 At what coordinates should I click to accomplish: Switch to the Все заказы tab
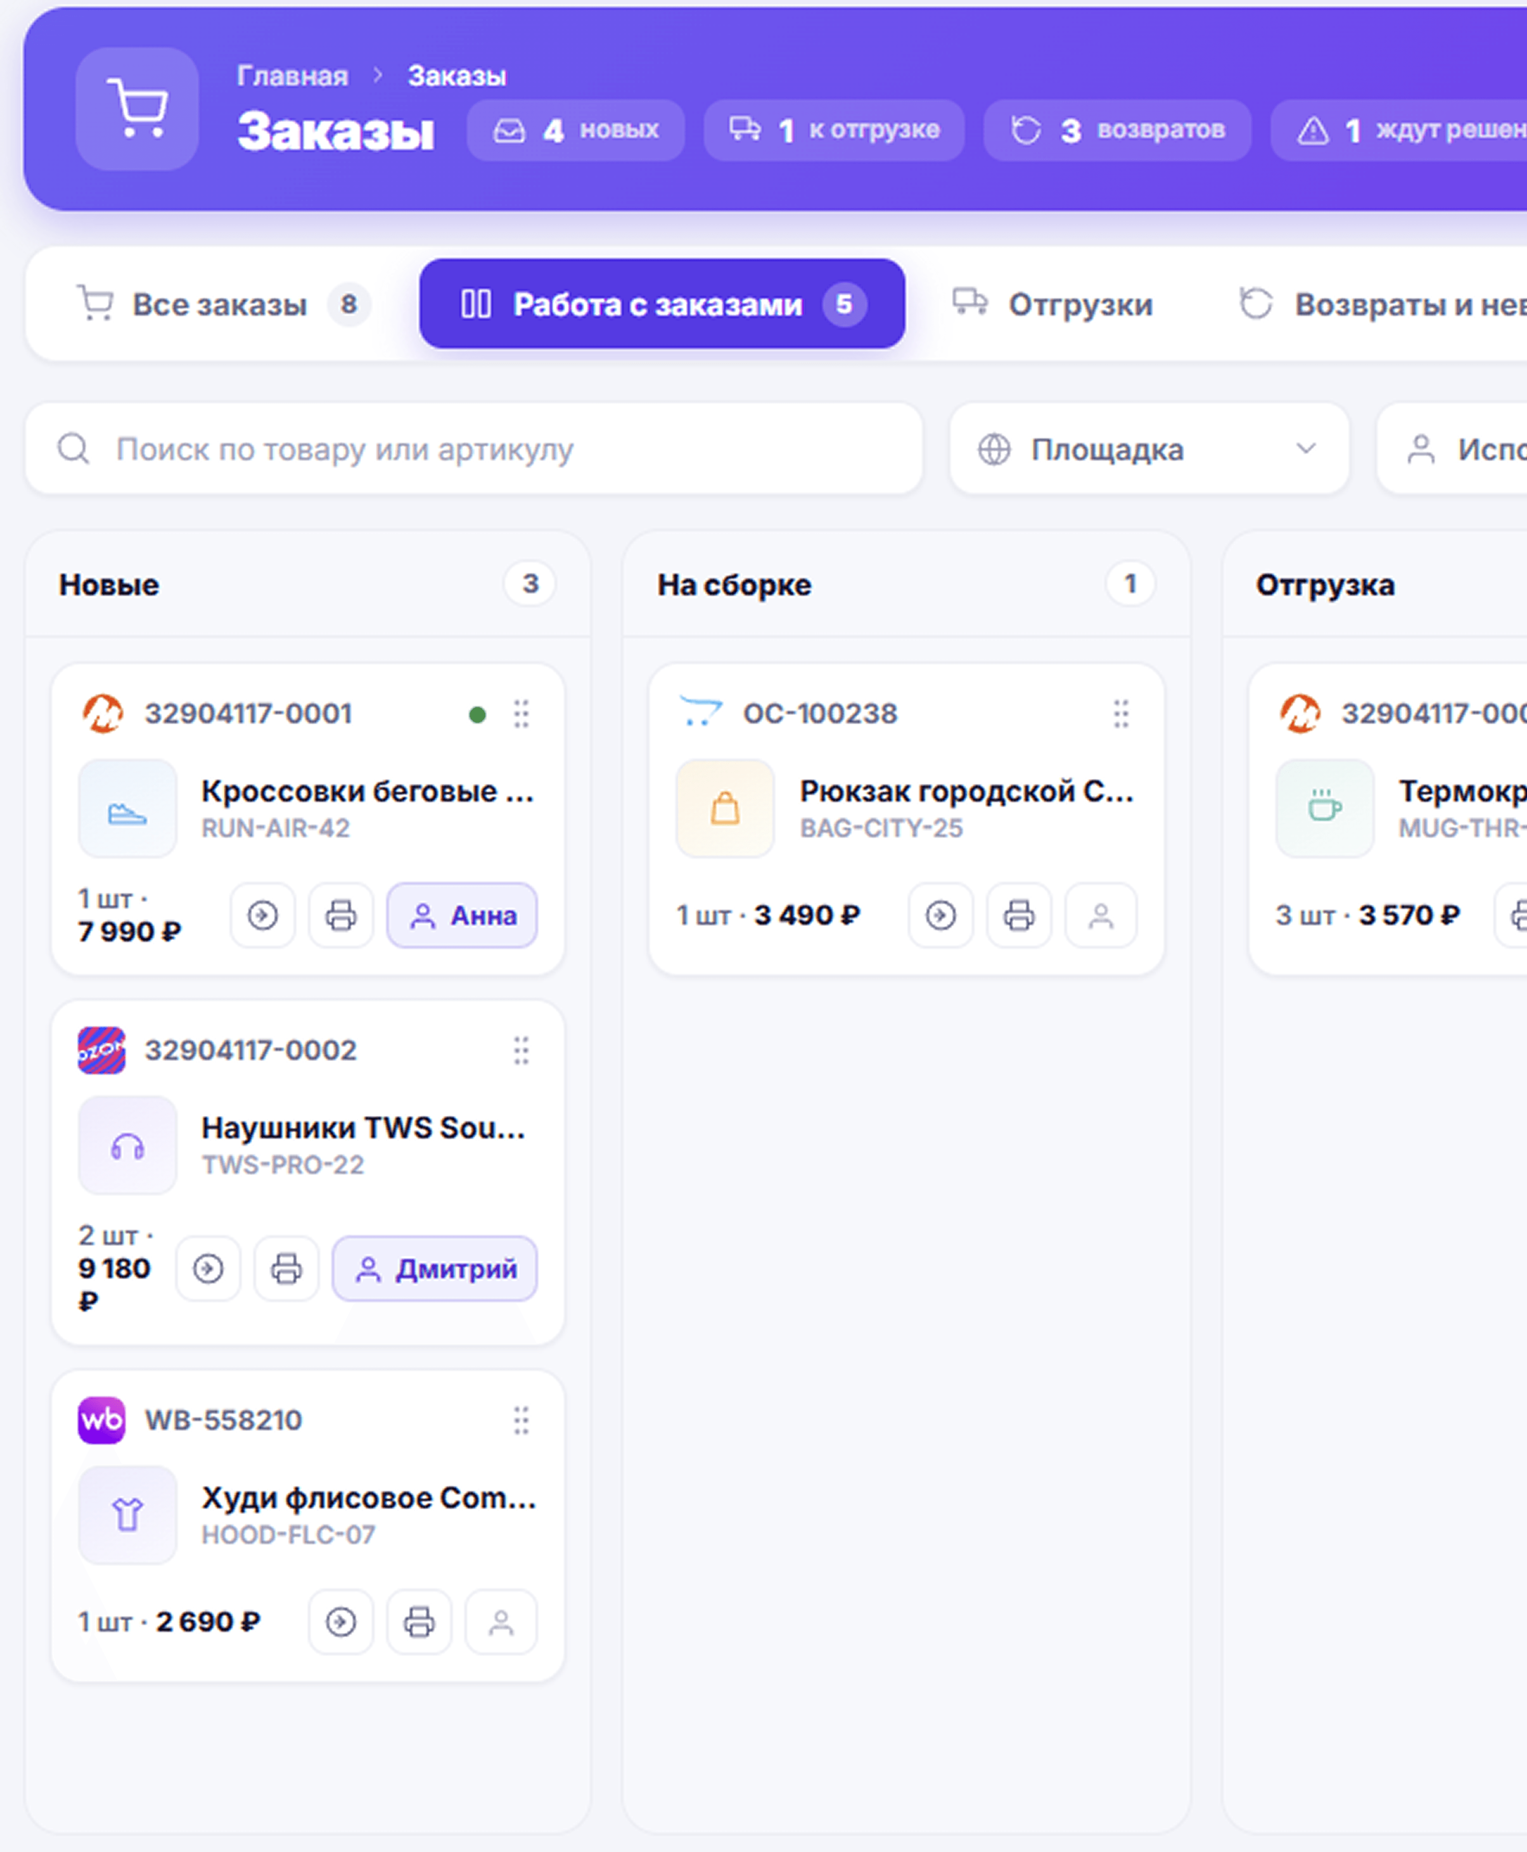coord(223,304)
